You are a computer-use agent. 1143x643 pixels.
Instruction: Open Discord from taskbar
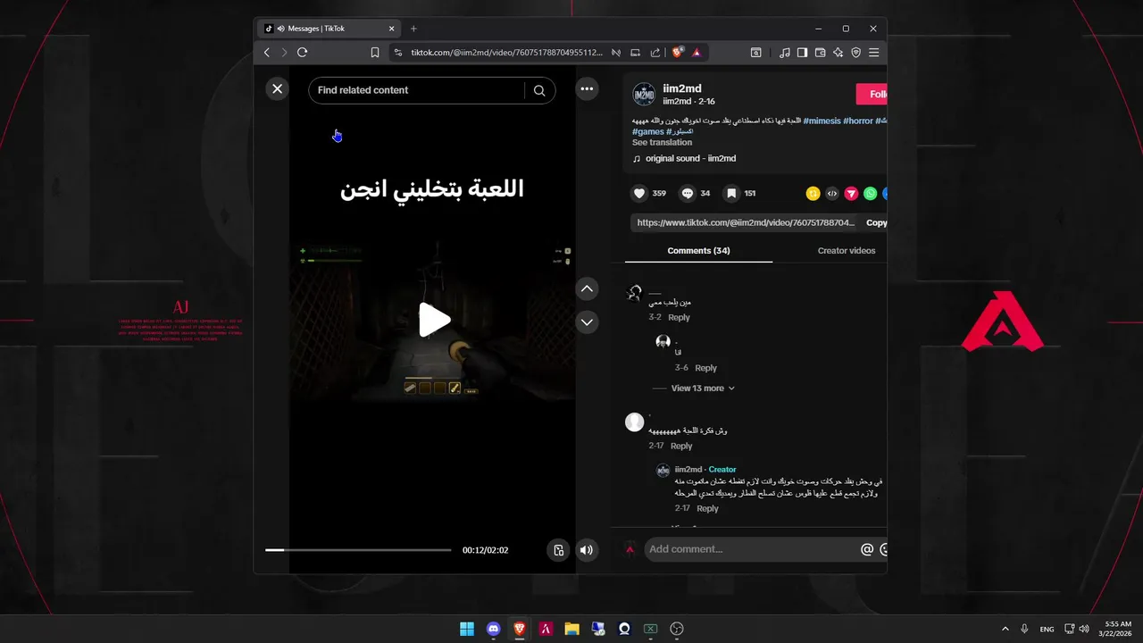[494, 629]
